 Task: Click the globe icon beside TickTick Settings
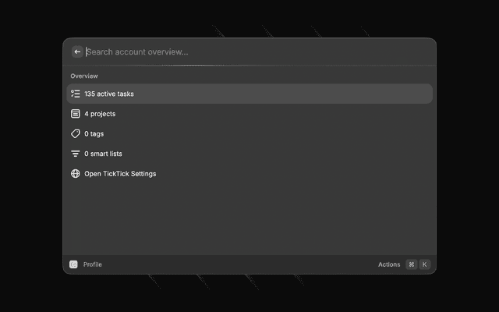76,174
